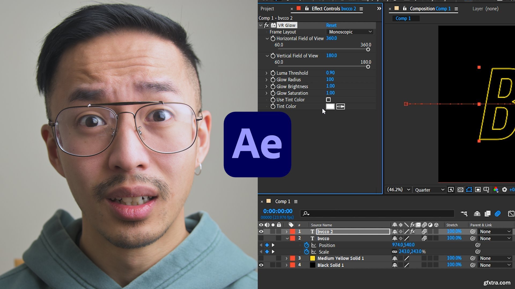Toggle the transparency grid in the Composition panel
Screen dimensions: 515x289
tap(461, 190)
